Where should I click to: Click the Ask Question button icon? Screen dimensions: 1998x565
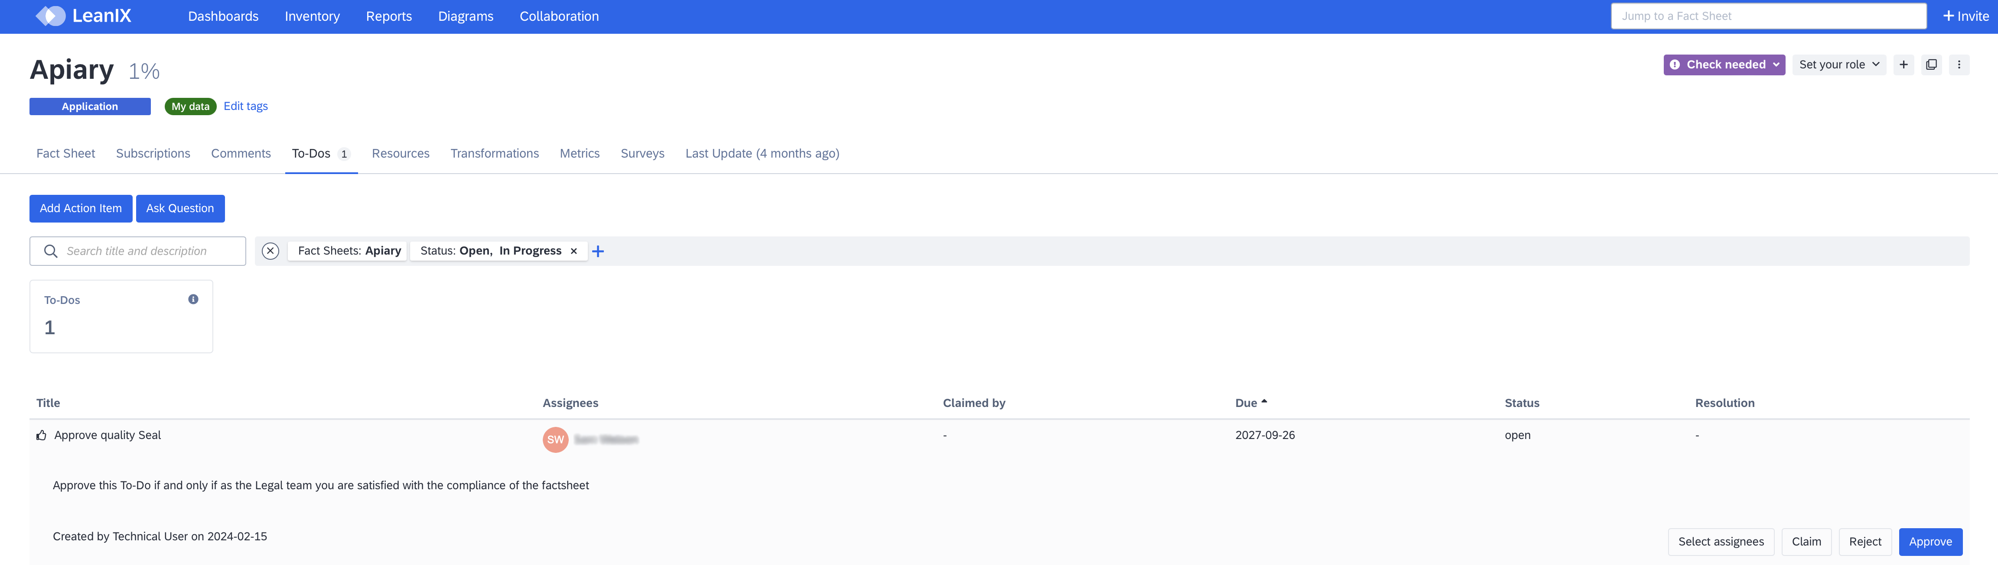click(x=179, y=207)
